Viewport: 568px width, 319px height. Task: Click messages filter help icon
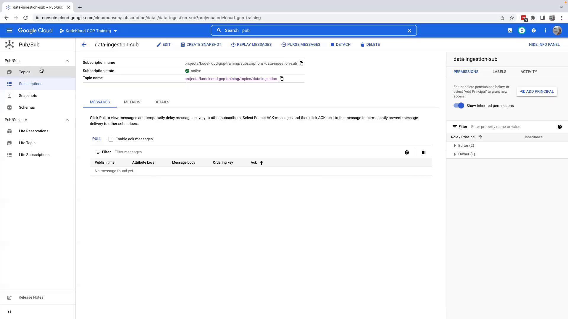(x=406, y=152)
